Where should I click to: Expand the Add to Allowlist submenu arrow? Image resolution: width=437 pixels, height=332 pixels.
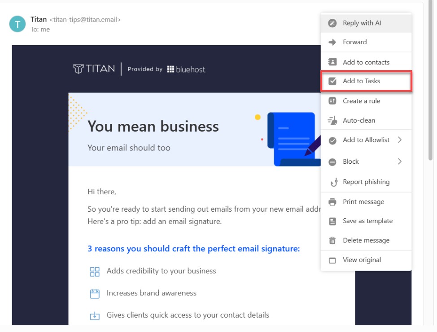(x=400, y=140)
